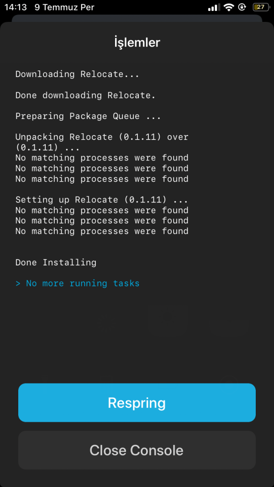Image resolution: width=274 pixels, height=487 pixels.
Task: Tap the "Unpacking Relocate (0.1.11) over" line
Action: (x=102, y=137)
